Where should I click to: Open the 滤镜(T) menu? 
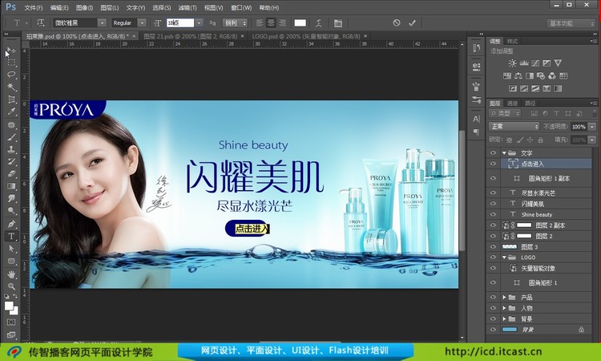[x=188, y=8]
